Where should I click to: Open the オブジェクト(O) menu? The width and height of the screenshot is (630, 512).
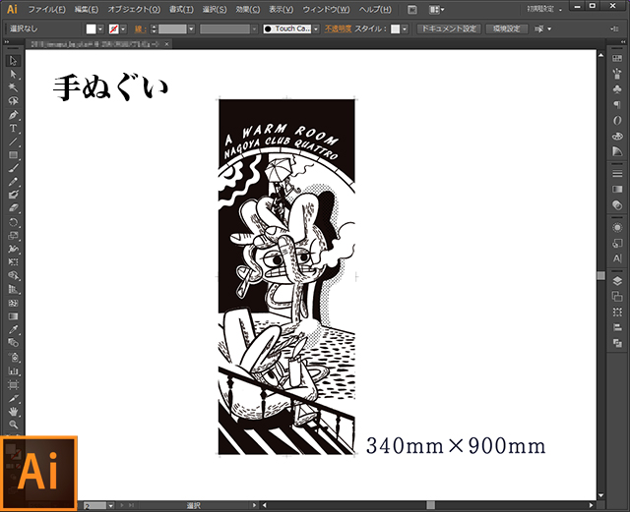pos(134,9)
